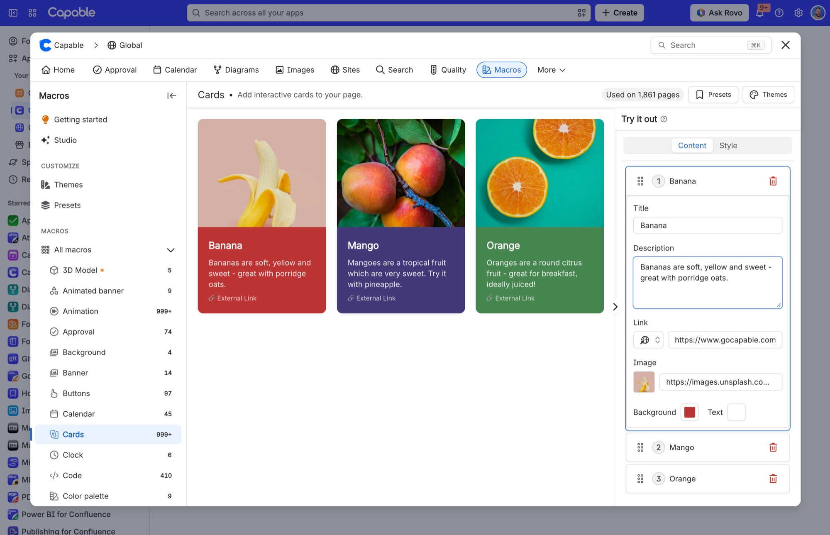Click the drag handle for Orange
Screen dimensions: 830x535
coord(640,479)
